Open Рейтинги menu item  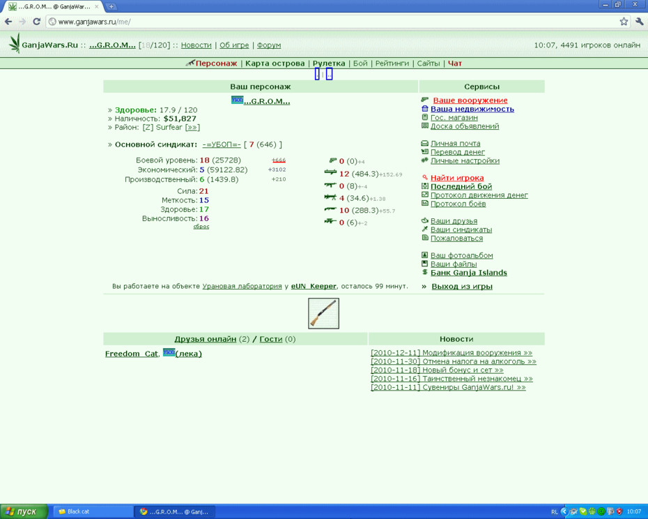point(392,63)
